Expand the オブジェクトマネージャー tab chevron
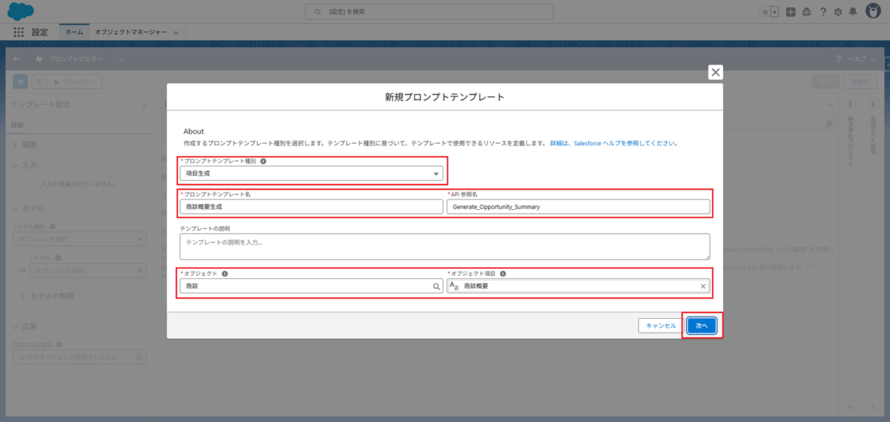Viewport: 890px width, 422px height. pos(176,33)
